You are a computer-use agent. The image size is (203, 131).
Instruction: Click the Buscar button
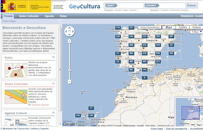click(191, 5)
